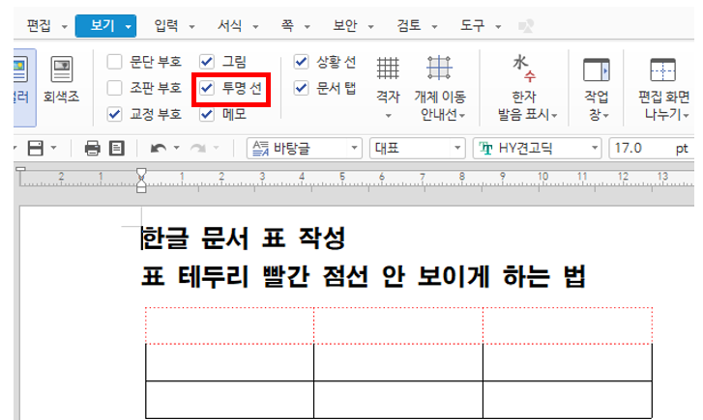
Task: Click the middle cell of second table row
Action: click(398, 362)
